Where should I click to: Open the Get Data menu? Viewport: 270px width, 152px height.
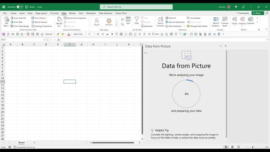pos(6,22)
